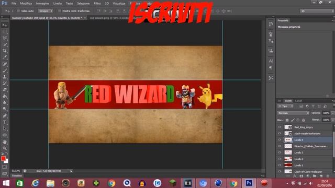Open the Gruppo auto-select dropdown
335x188 pixels.
(46, 11)
